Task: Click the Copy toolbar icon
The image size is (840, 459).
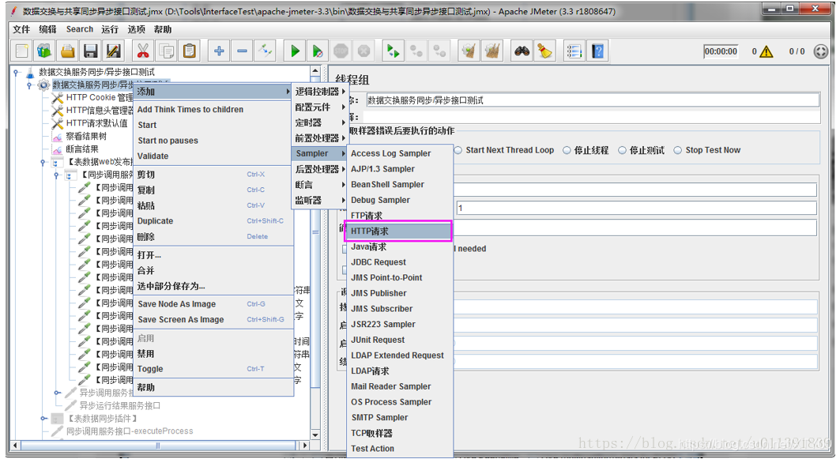Action: [x=167, y=51]
